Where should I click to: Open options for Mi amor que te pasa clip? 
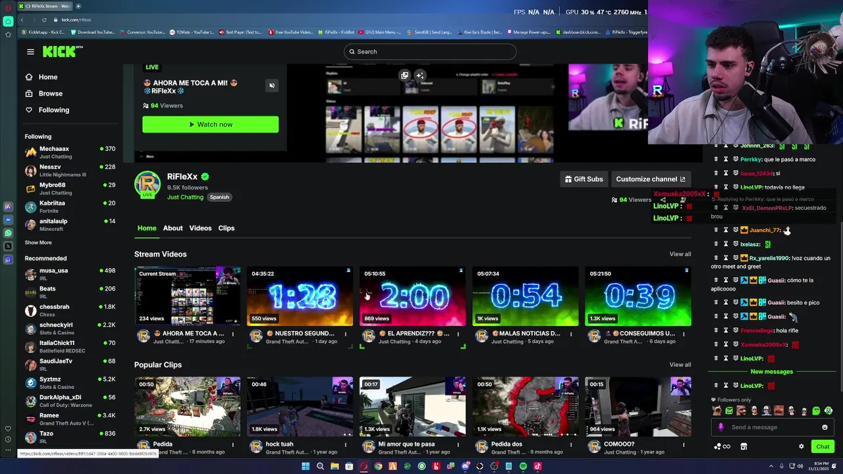(458, 445)
